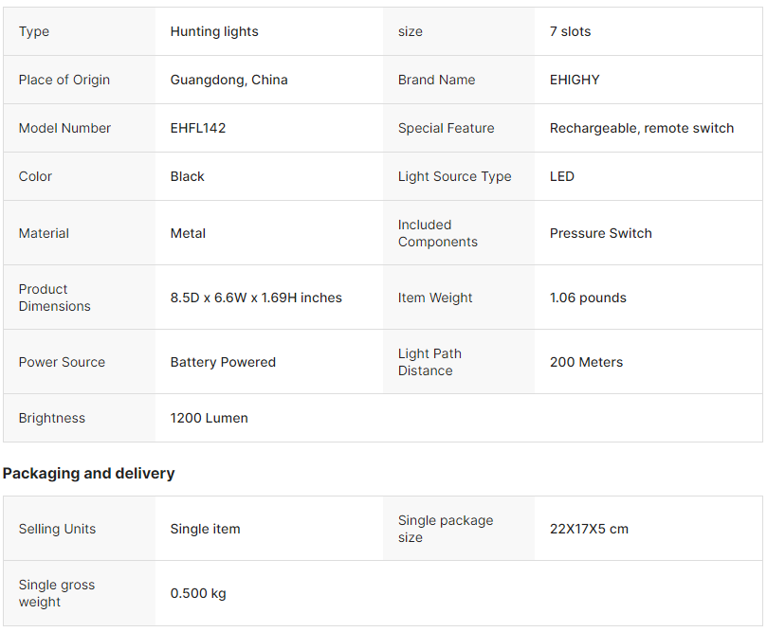Select the "Battery Powered" value

tap(223, 362)
